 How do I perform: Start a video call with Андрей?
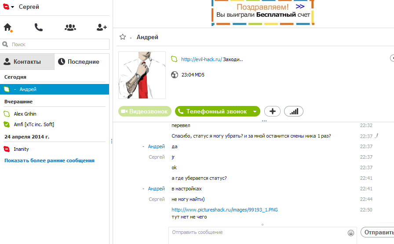click(x=144, y=112)
